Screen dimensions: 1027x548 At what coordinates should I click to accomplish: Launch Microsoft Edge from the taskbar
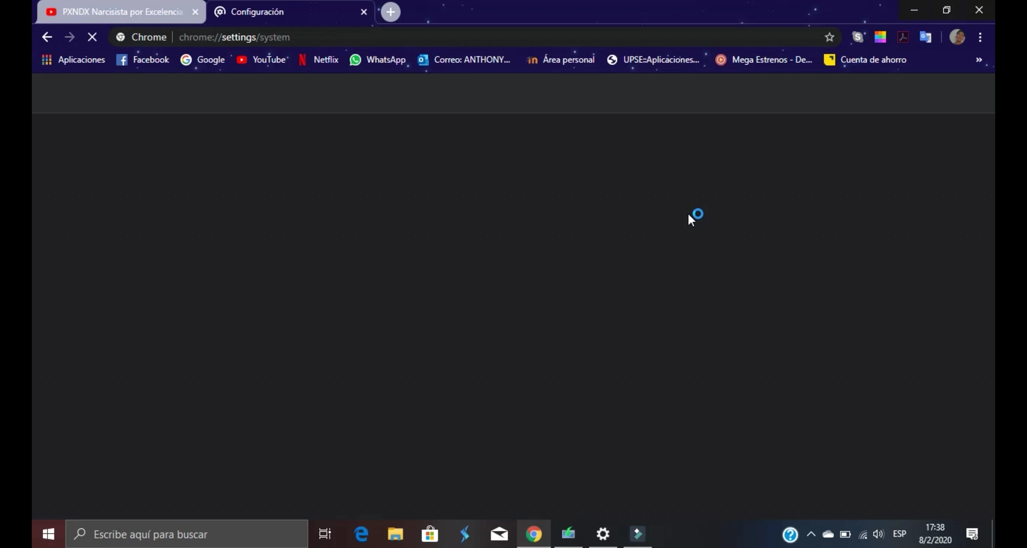point(361,534)
